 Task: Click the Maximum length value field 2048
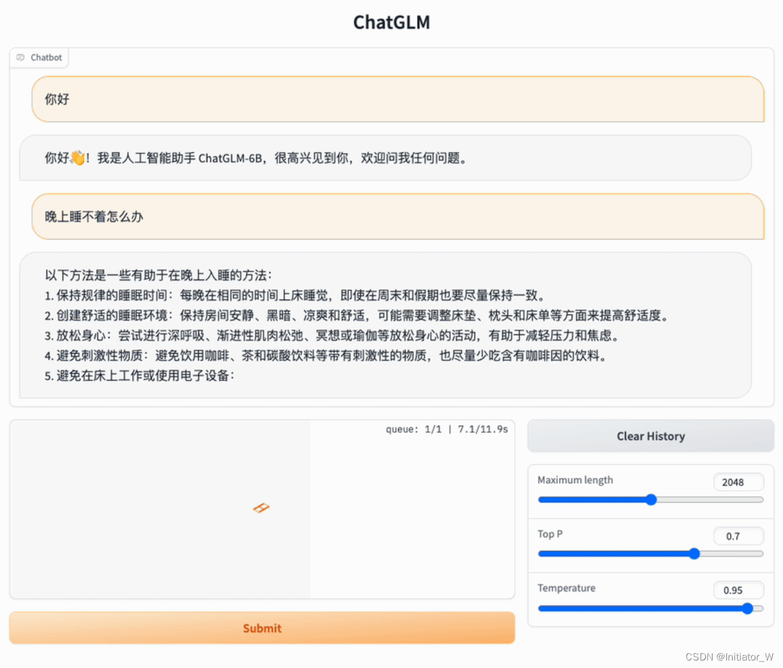tap(738, 482)
